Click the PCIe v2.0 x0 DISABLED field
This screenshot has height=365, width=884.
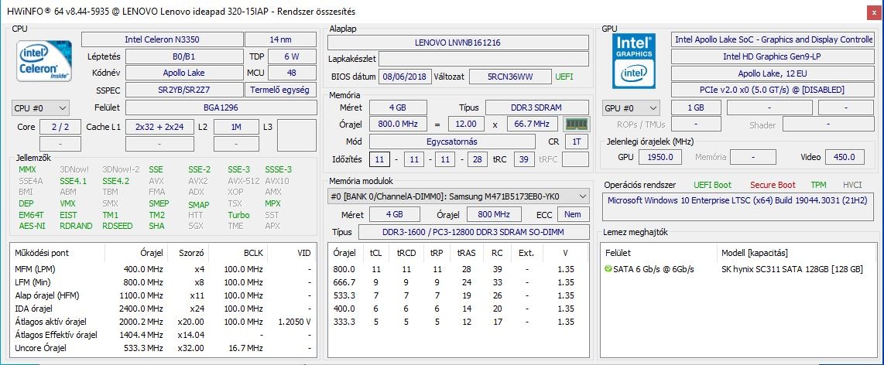773,90
